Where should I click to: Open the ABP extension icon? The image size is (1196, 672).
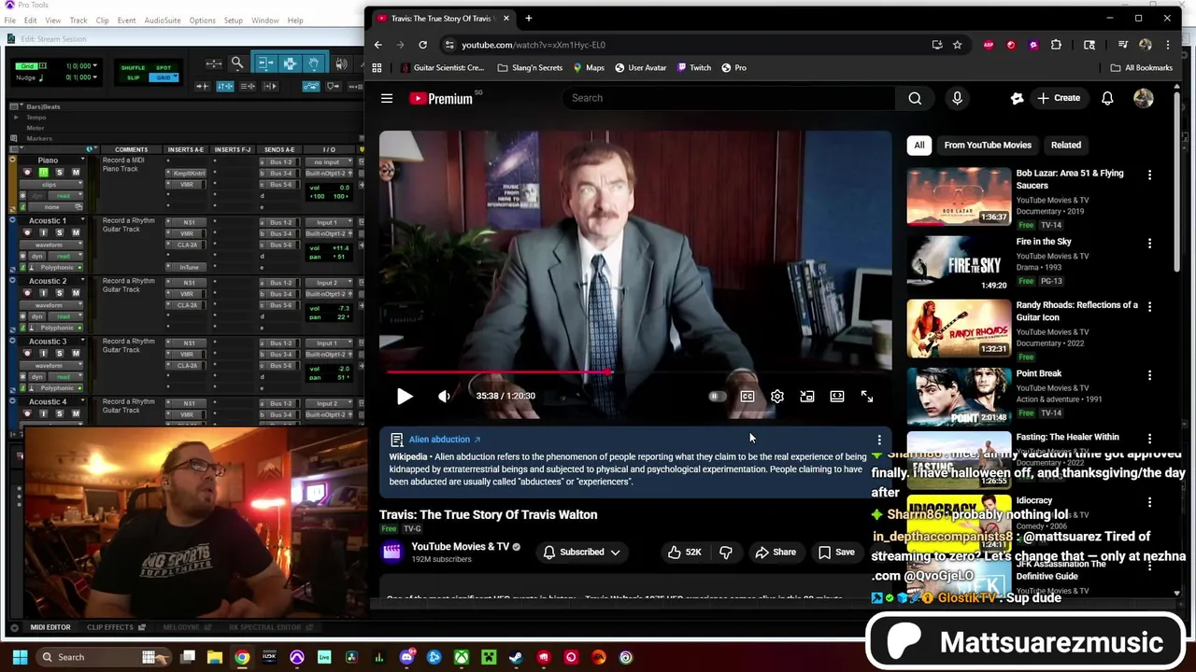coord(989,45)
